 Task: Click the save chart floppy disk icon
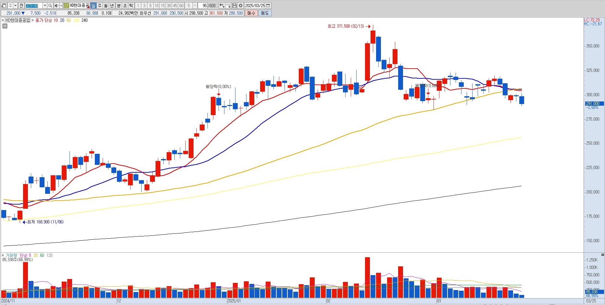coord(234,6)
